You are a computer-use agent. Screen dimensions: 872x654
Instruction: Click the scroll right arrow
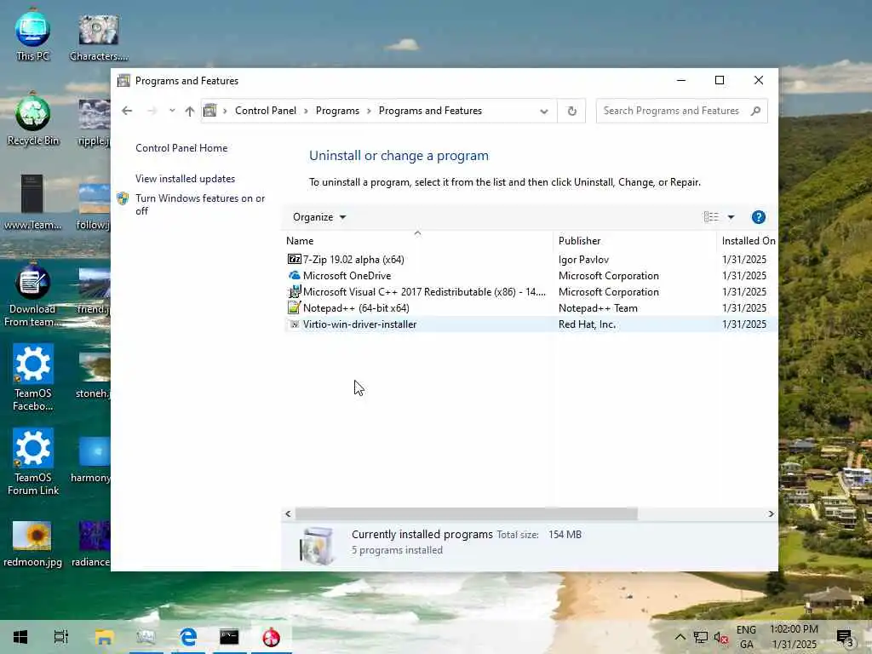[771, 513]
